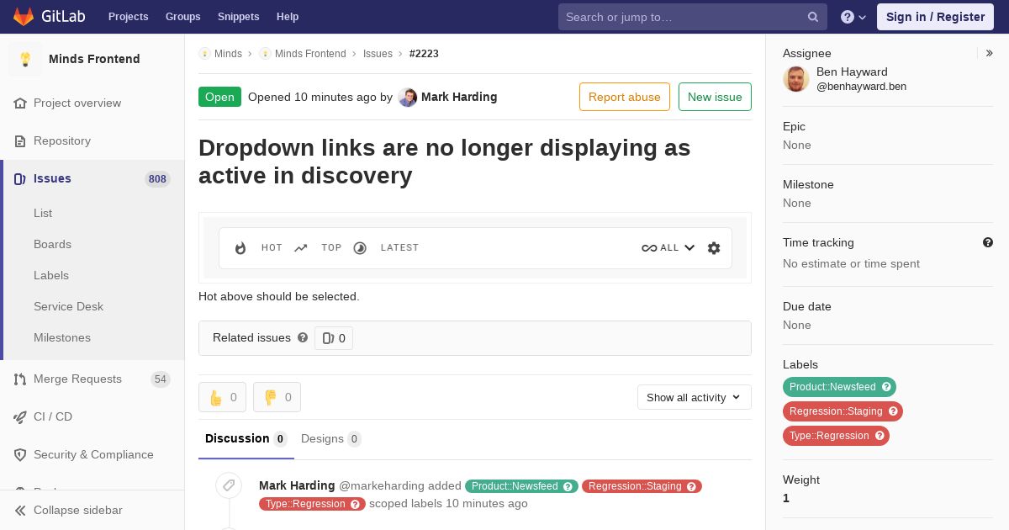Open Ben Hayward's assignee profile name
Image resolution: width=1009 pixels, height=530 pixels.
[x=852, y=72]
